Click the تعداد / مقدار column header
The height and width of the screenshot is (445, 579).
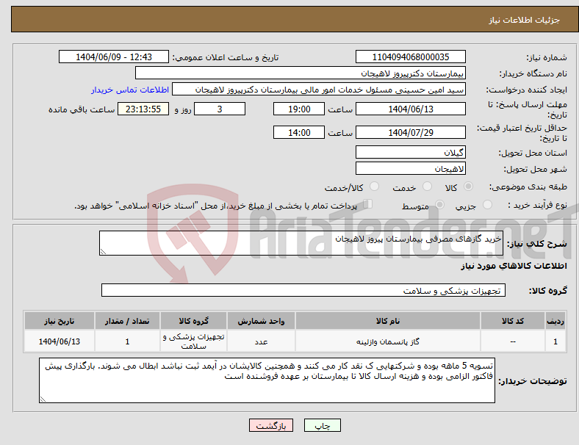(127, 321)
